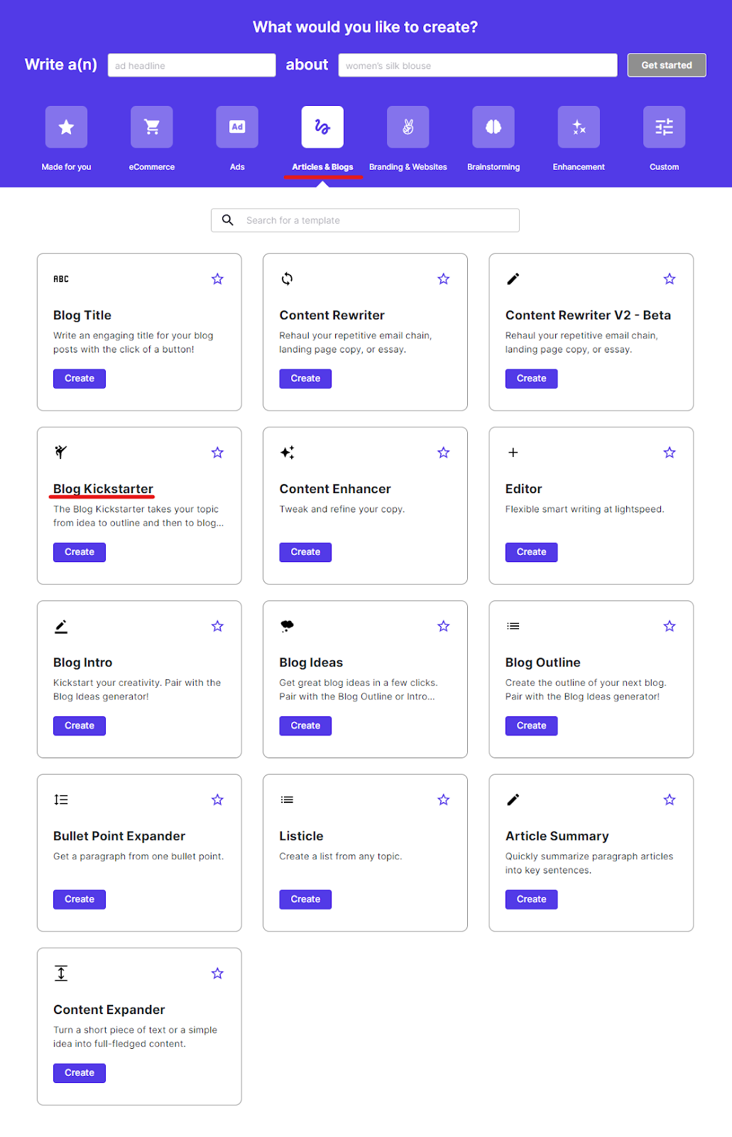Favorite the Blog Outline template
This screenshot has width=732, height=1137.
(x=670, y=626)
